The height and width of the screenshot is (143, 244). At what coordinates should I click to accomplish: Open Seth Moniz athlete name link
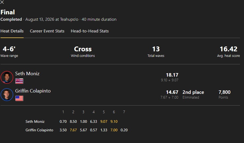[x=27, y=74]
